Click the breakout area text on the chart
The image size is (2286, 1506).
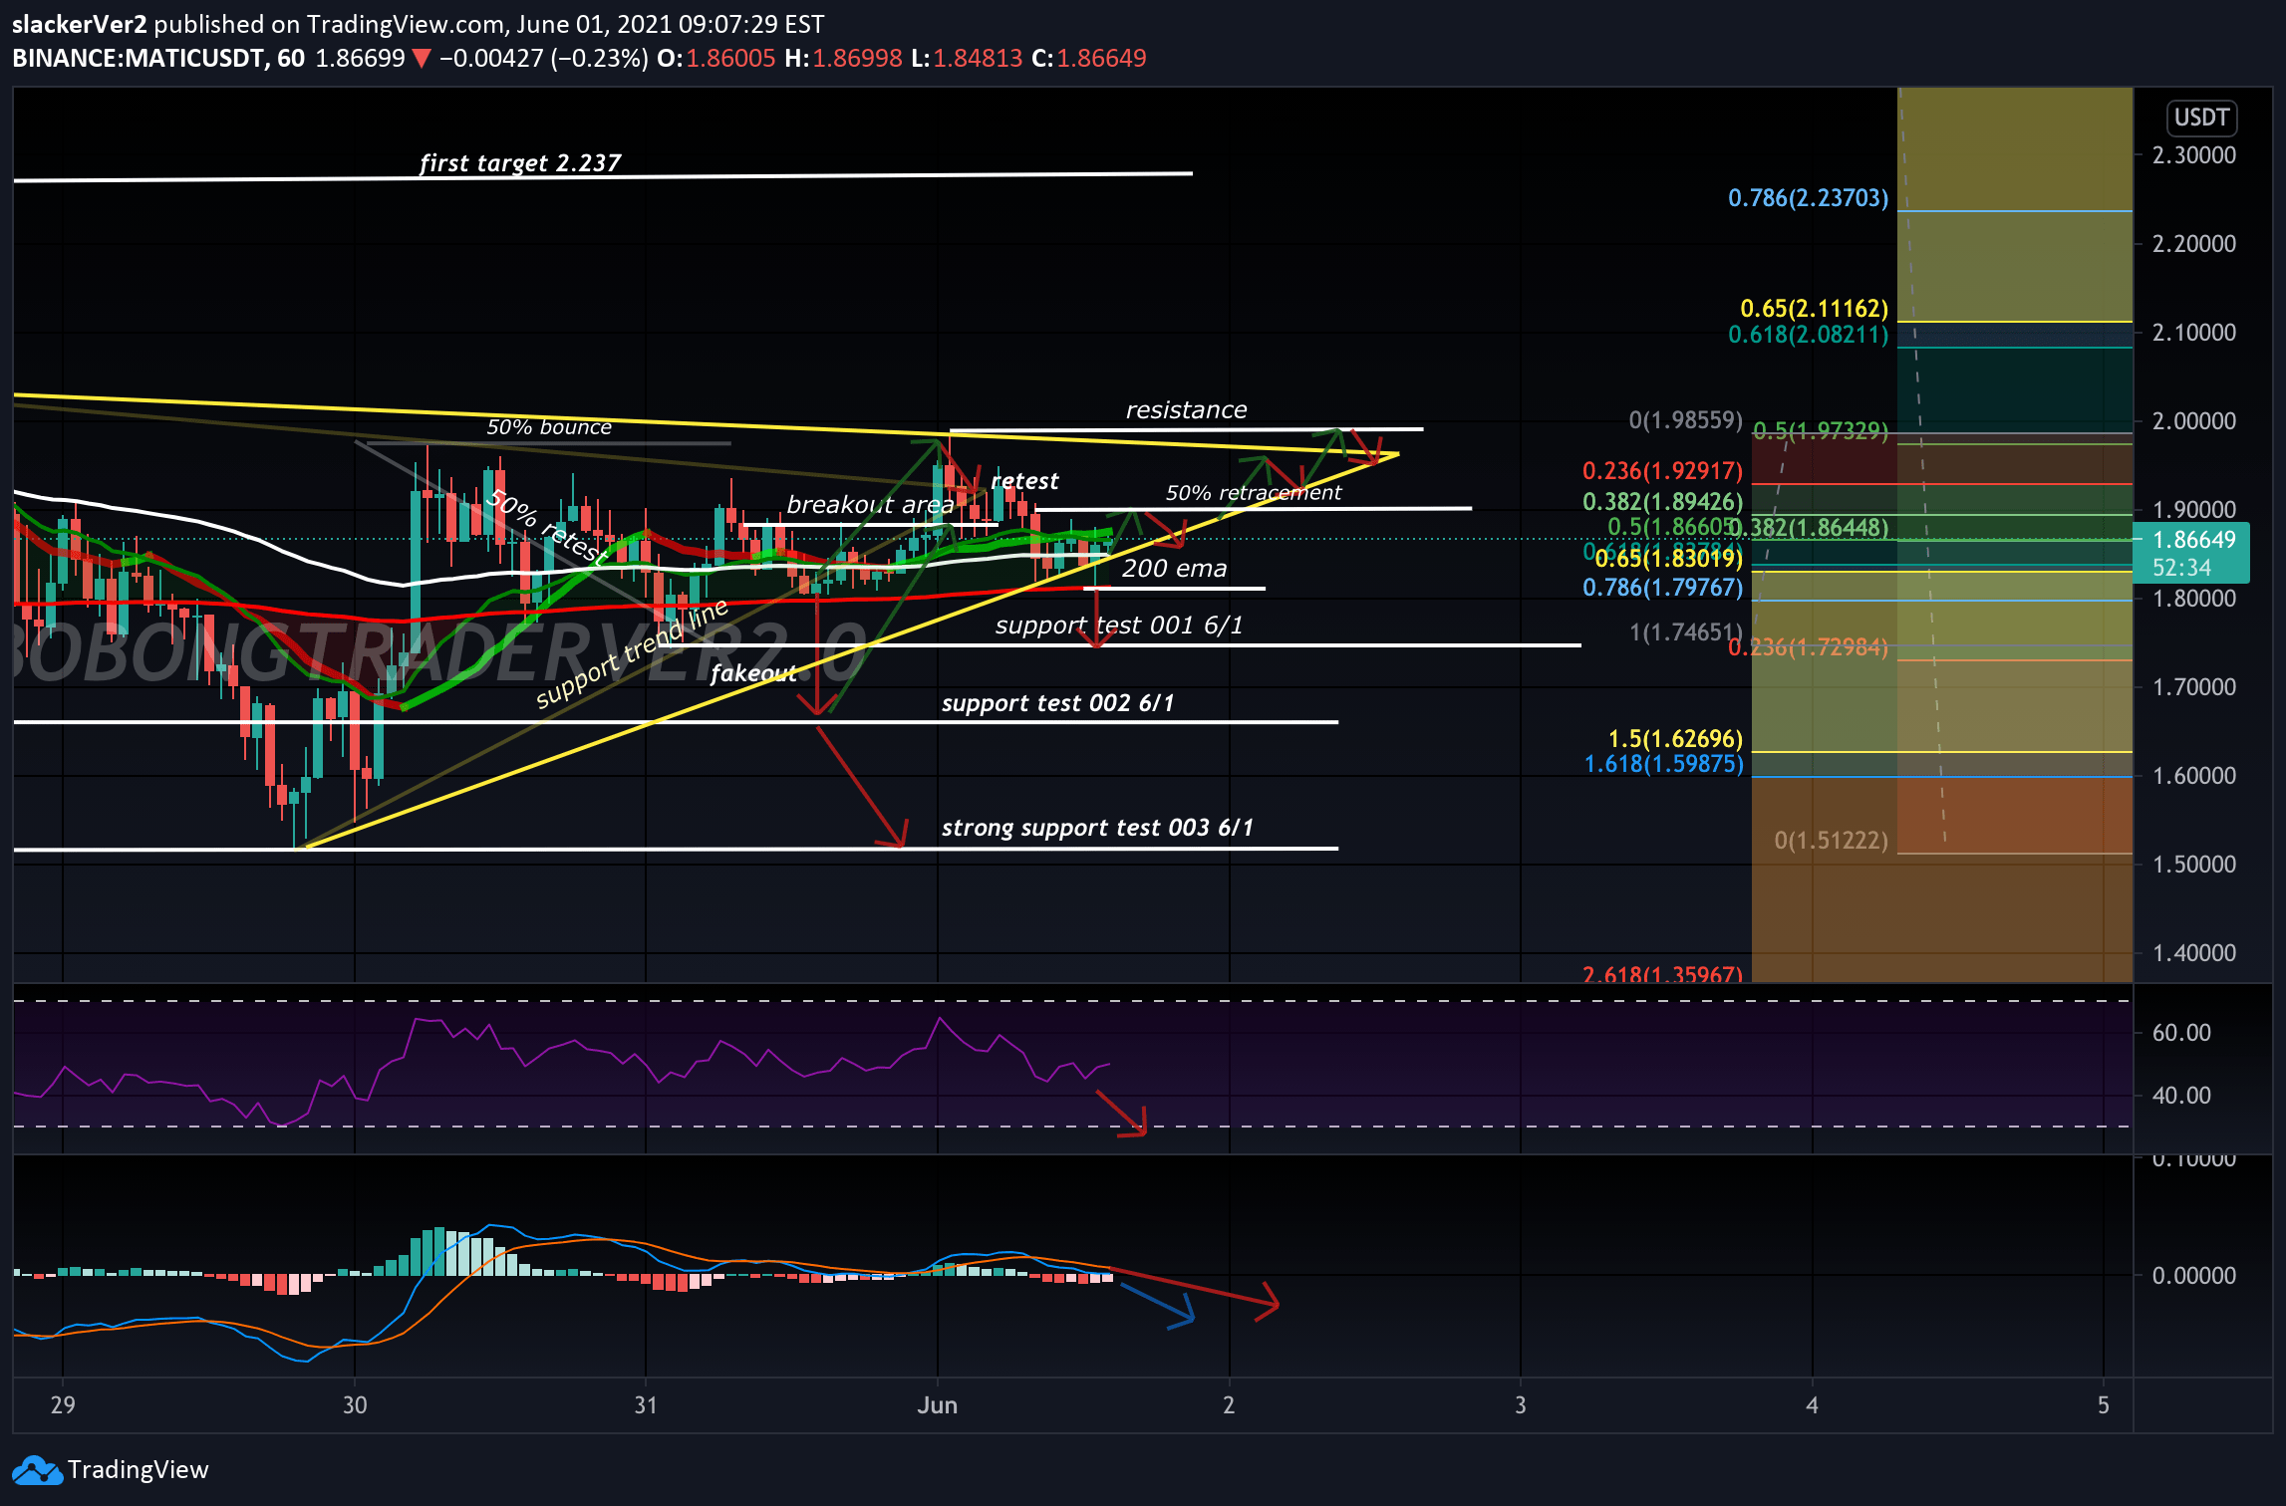(x=870, y=505)
